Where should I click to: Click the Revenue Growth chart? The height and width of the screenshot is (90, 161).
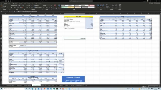(73, 79)
